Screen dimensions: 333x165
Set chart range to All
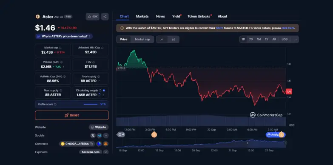pyautogui.click(x=274, y=39)
